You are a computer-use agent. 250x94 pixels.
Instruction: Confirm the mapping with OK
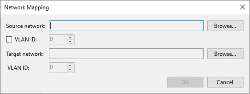click(x=185, y=82)
